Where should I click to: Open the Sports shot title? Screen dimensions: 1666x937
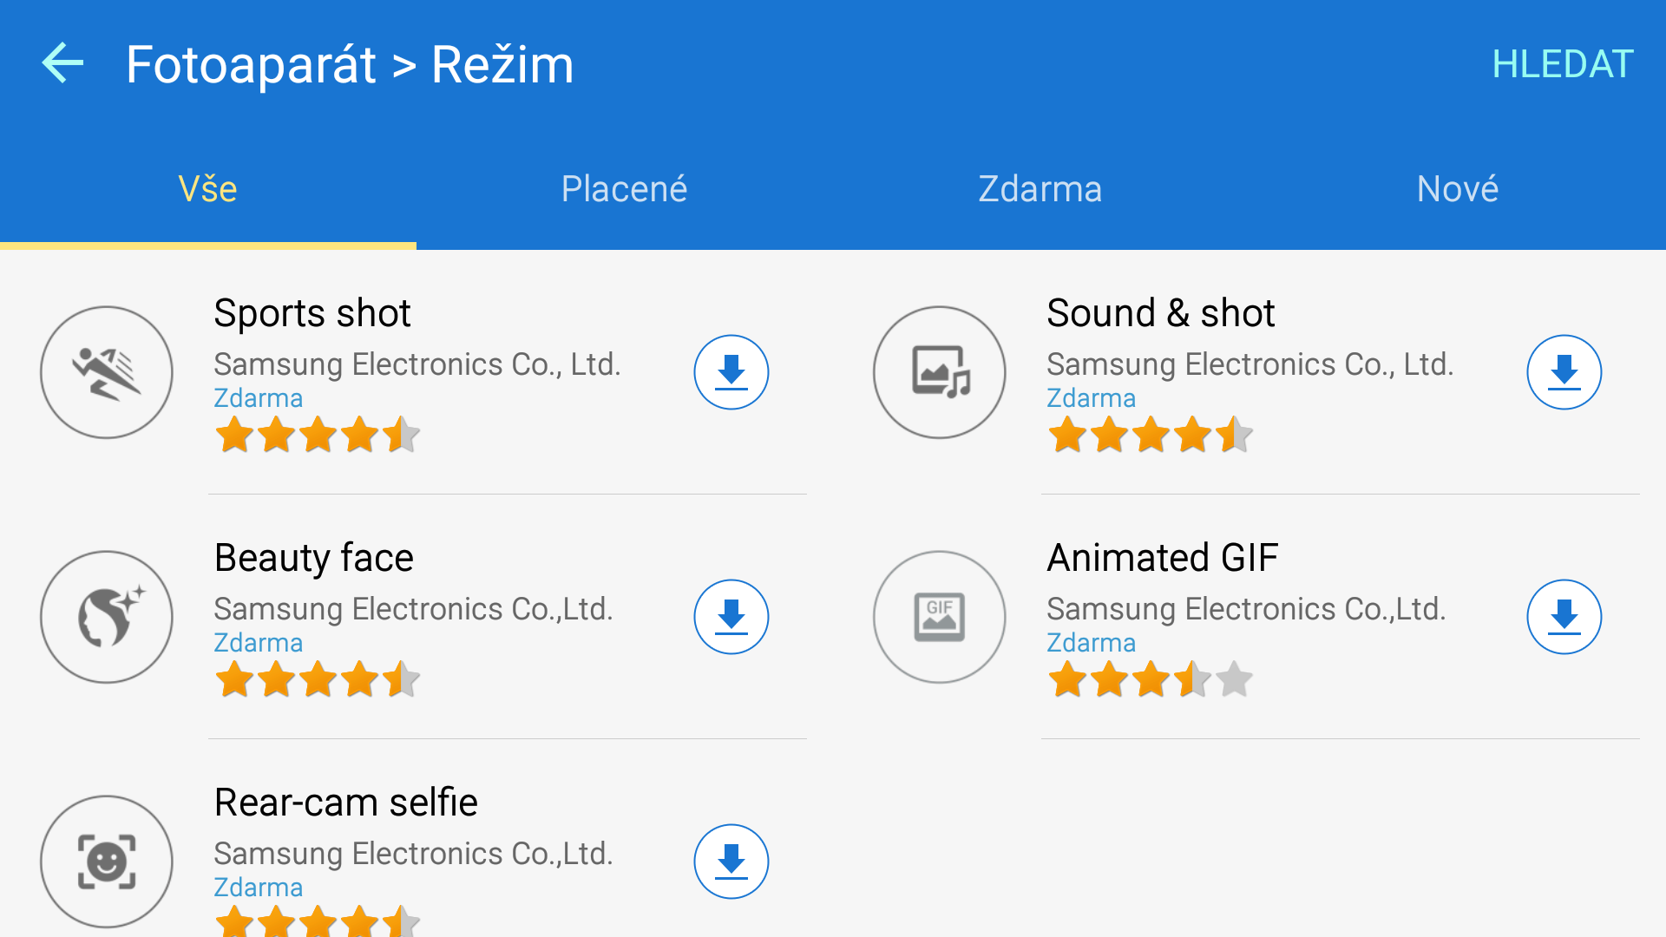(x=312, y=313)
